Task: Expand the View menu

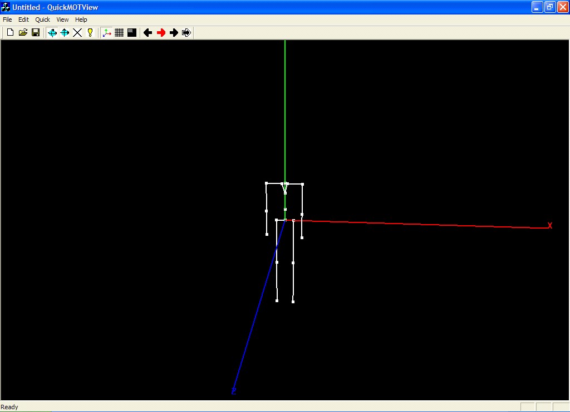Action: pyautogui.click(x=63, y=20)
